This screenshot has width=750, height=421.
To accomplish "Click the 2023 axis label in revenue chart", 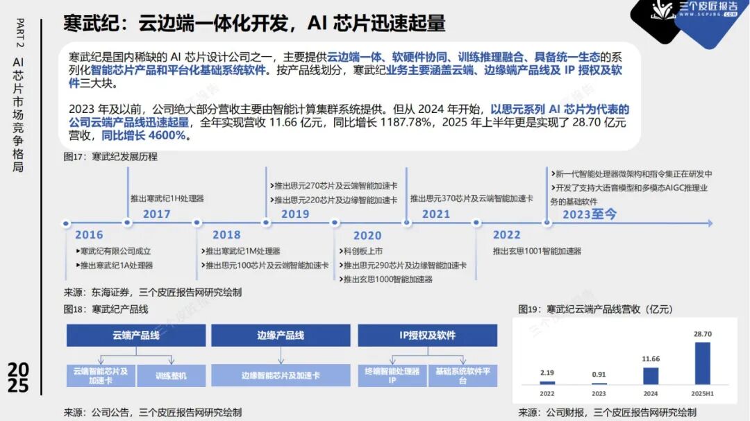I will tap(599, 394).
